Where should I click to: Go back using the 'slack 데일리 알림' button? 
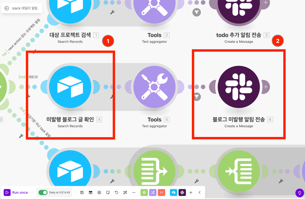tap(21, 9)
